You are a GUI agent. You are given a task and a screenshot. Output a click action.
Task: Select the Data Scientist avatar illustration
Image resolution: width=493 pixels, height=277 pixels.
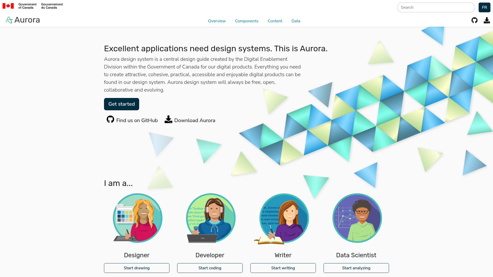point(357,218)
